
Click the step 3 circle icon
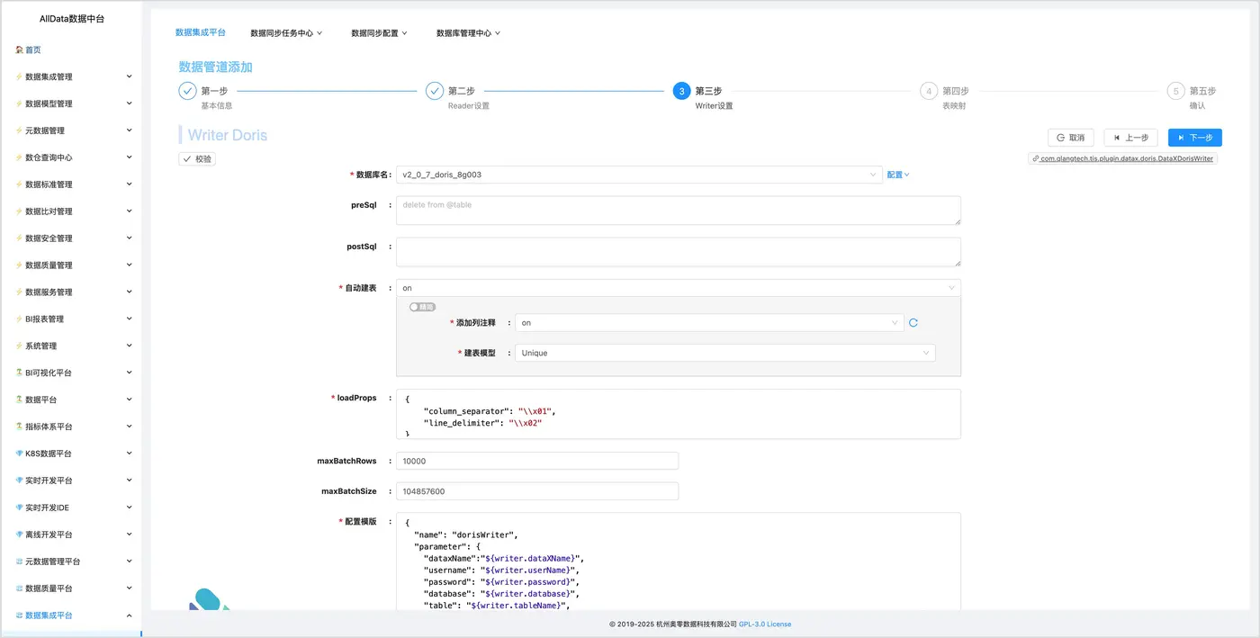click(x=681, y=91)
